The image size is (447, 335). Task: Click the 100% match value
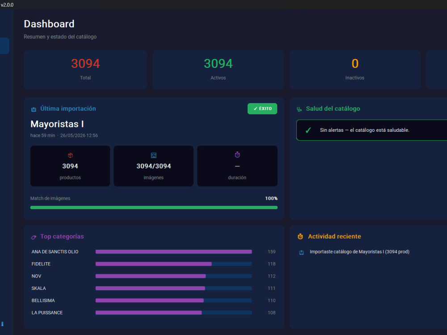271,199
